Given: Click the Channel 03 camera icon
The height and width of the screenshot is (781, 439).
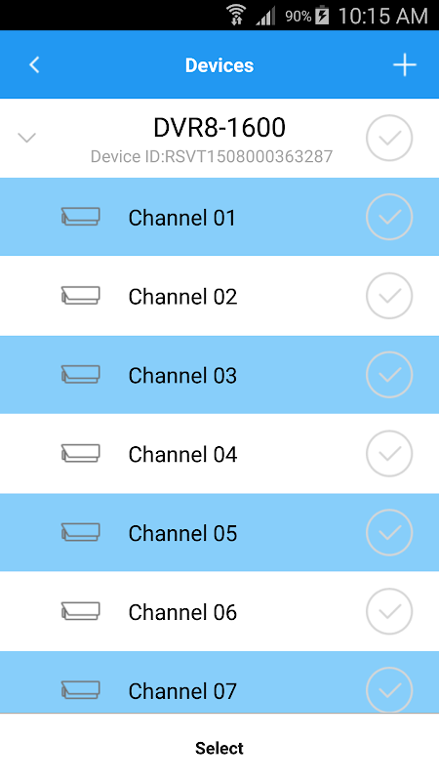Looking at the screenshot, I should pyautogui.click(x=81, y=375).
